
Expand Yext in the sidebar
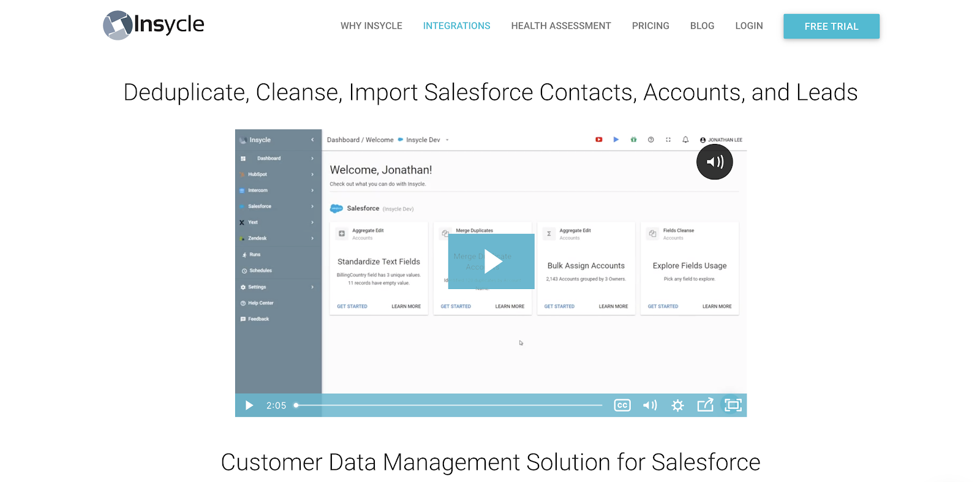pos(279,222)
